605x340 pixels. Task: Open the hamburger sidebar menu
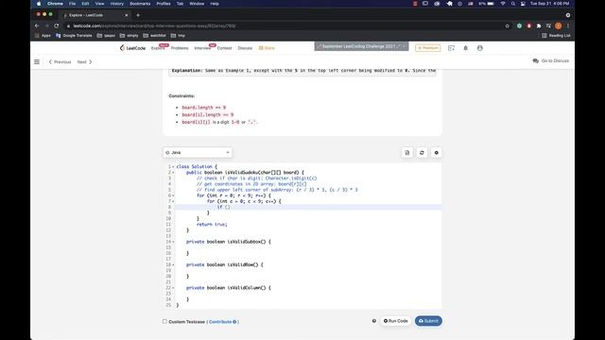[37, 61]
